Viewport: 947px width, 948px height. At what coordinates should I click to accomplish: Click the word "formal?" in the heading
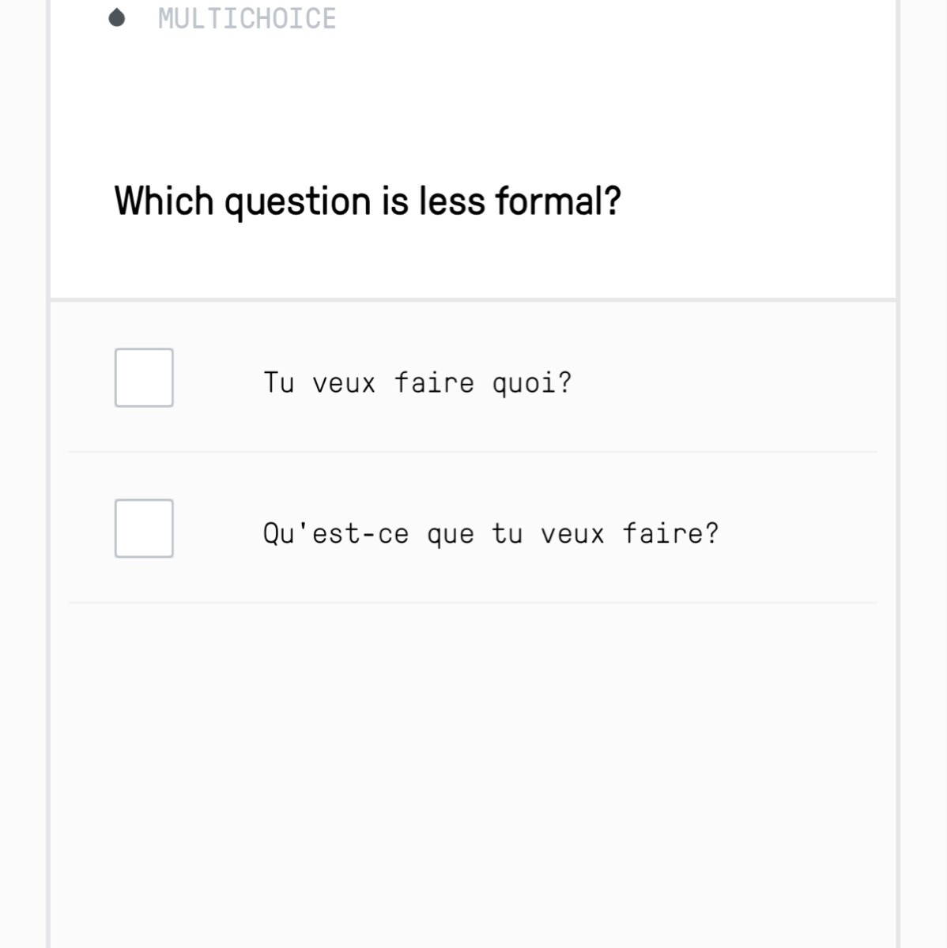tap(558, 201)
